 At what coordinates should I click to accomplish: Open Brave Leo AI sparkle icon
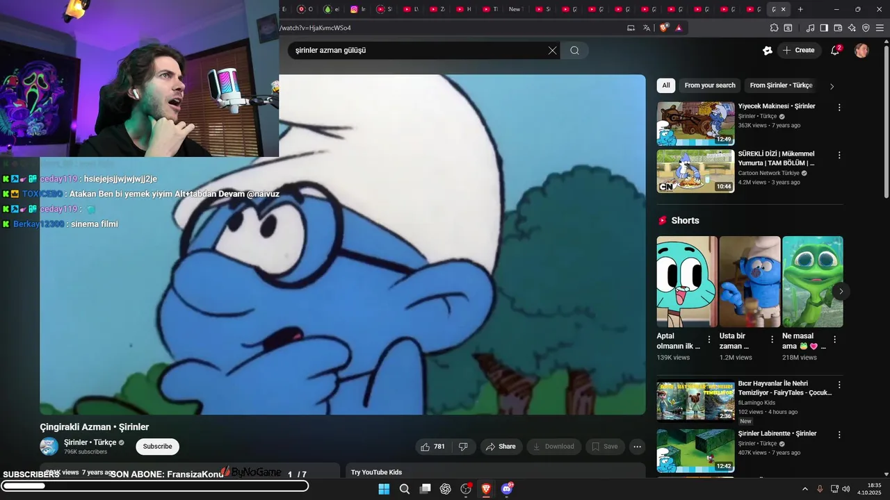pos(852,28)
